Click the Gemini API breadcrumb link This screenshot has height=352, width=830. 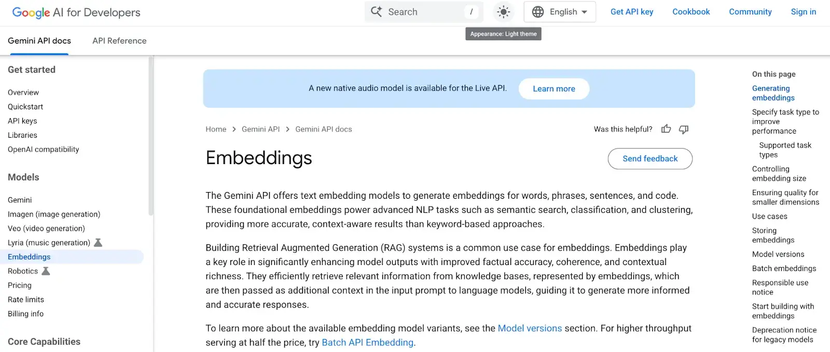point(260,129)
